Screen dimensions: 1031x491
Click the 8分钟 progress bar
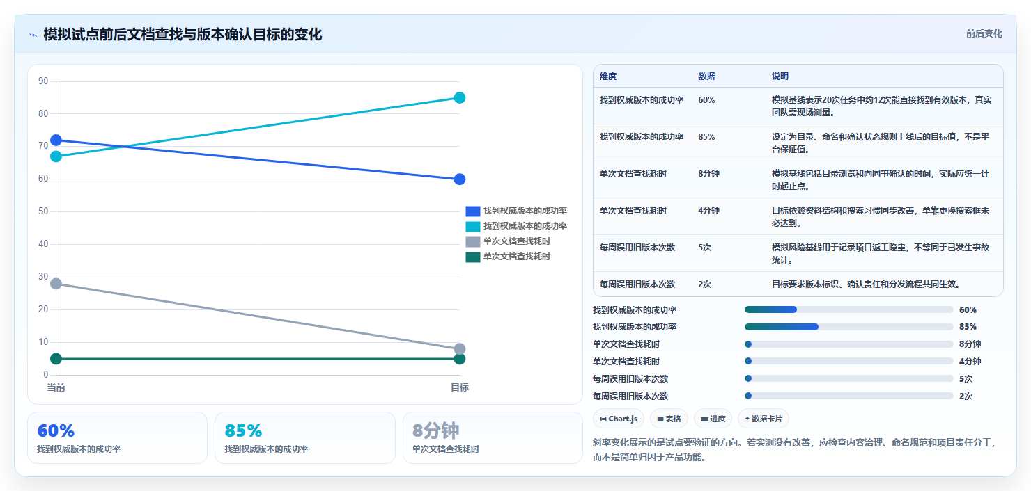click(x=849, y=344)
